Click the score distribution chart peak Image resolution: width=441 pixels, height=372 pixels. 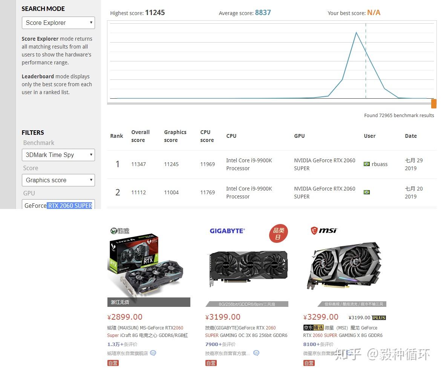coord(356,33)
